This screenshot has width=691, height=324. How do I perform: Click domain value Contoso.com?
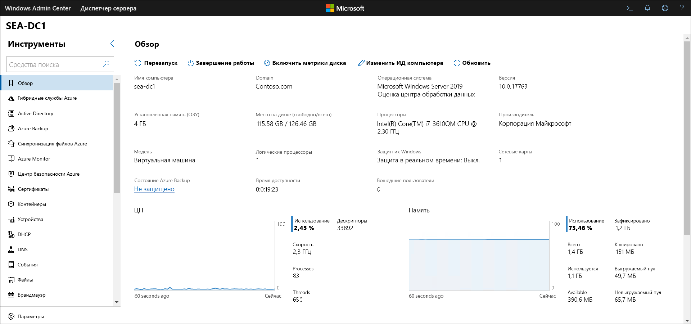274,86
